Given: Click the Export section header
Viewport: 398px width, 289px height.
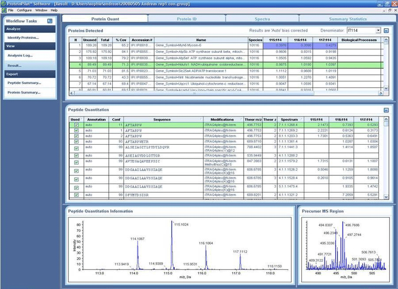Looking at the screenshot, I should tap(30, 74).
